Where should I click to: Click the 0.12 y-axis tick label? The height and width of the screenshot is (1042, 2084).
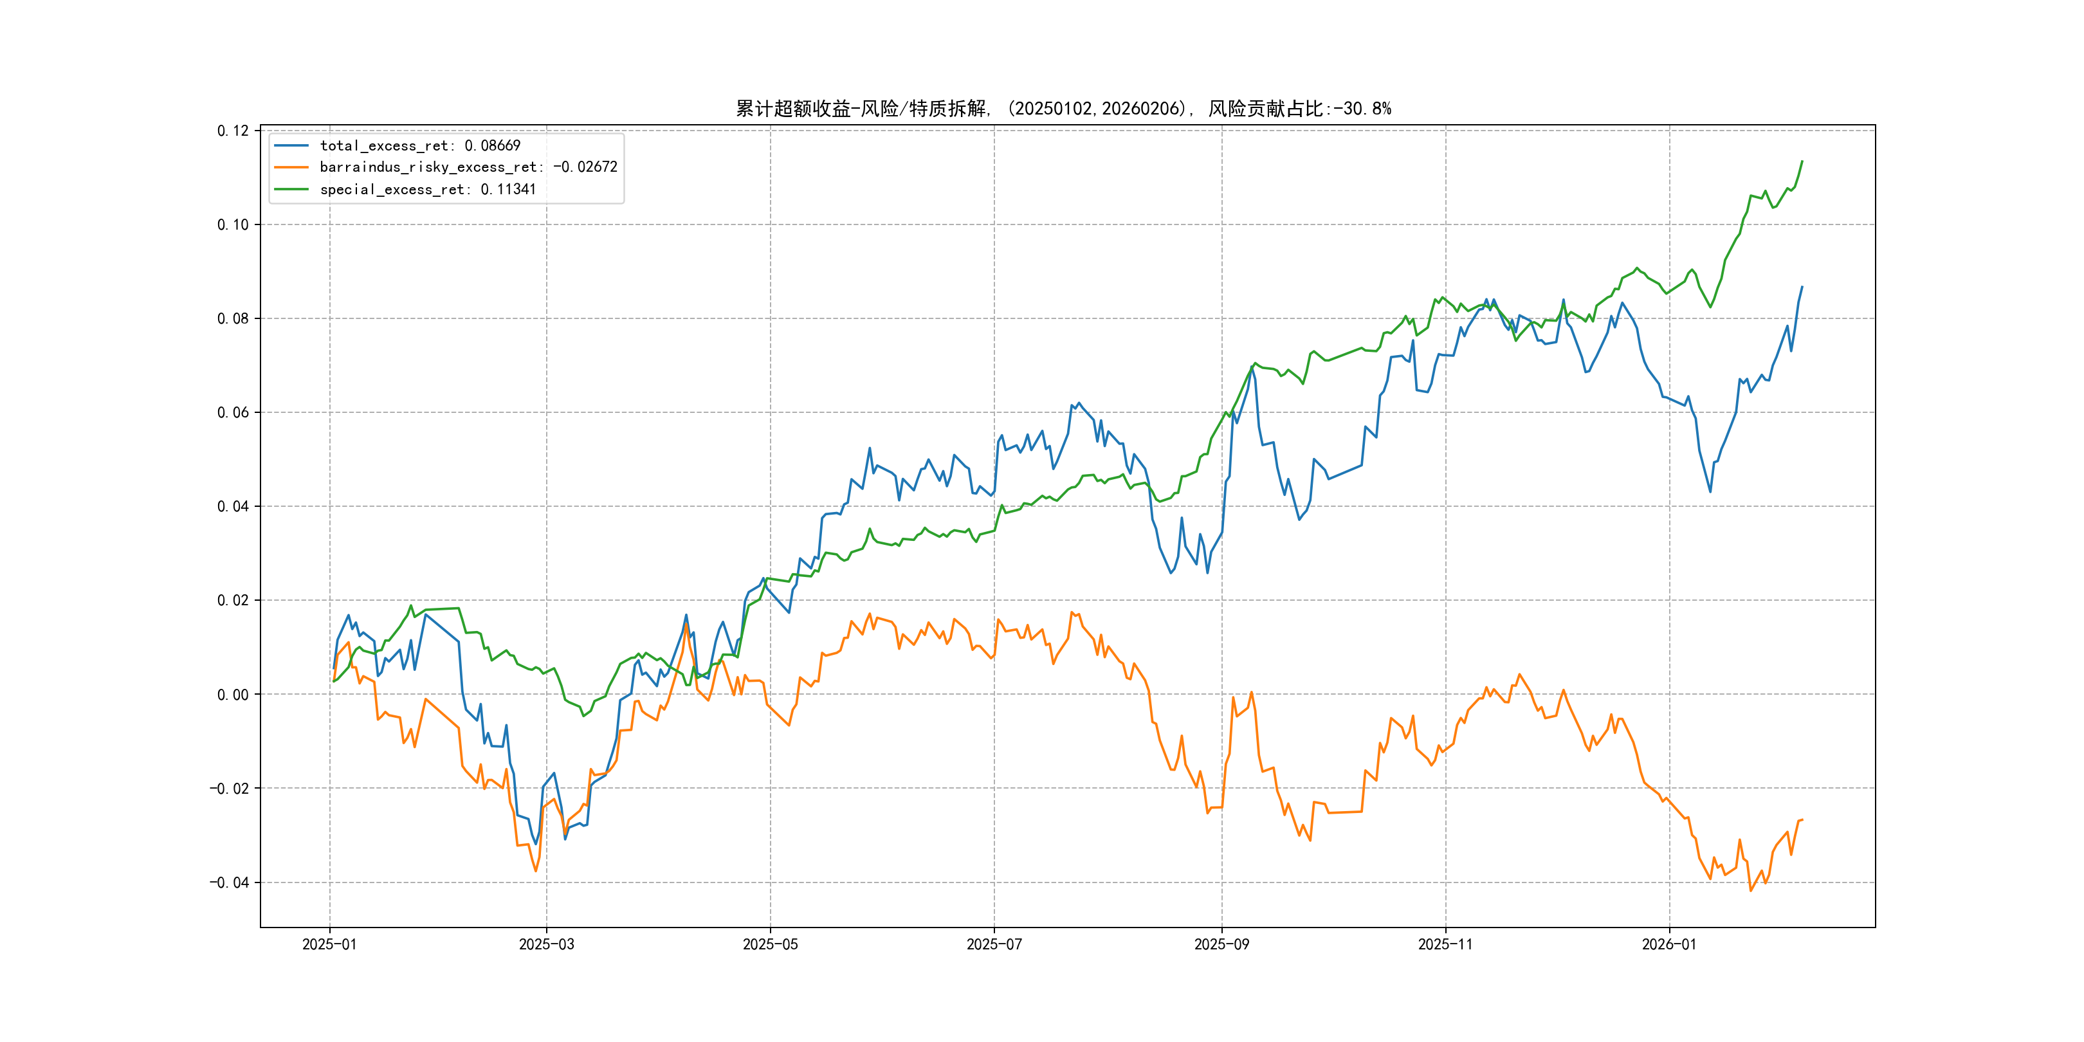point(233,131)
